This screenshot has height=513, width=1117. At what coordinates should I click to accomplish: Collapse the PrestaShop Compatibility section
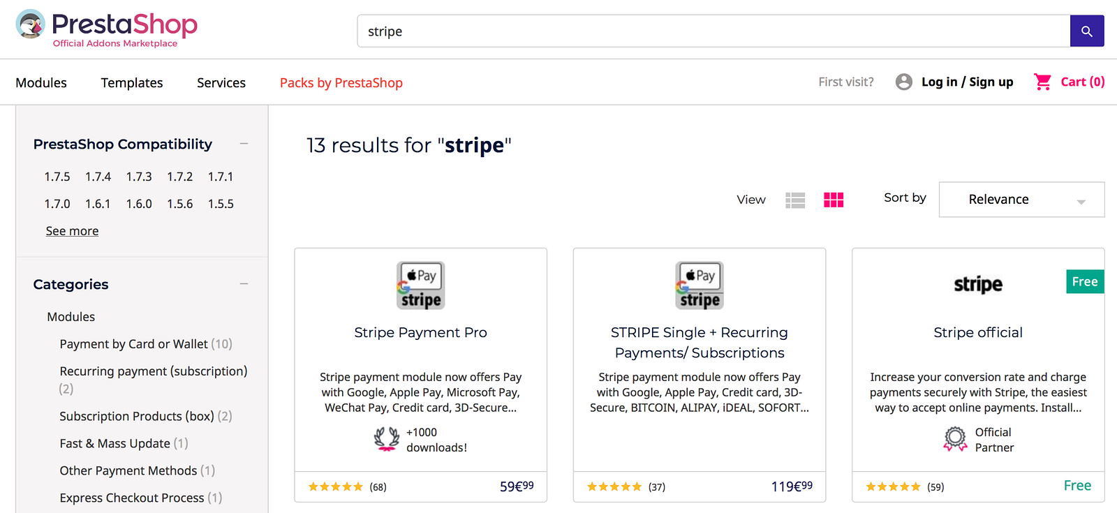(244, 144)
